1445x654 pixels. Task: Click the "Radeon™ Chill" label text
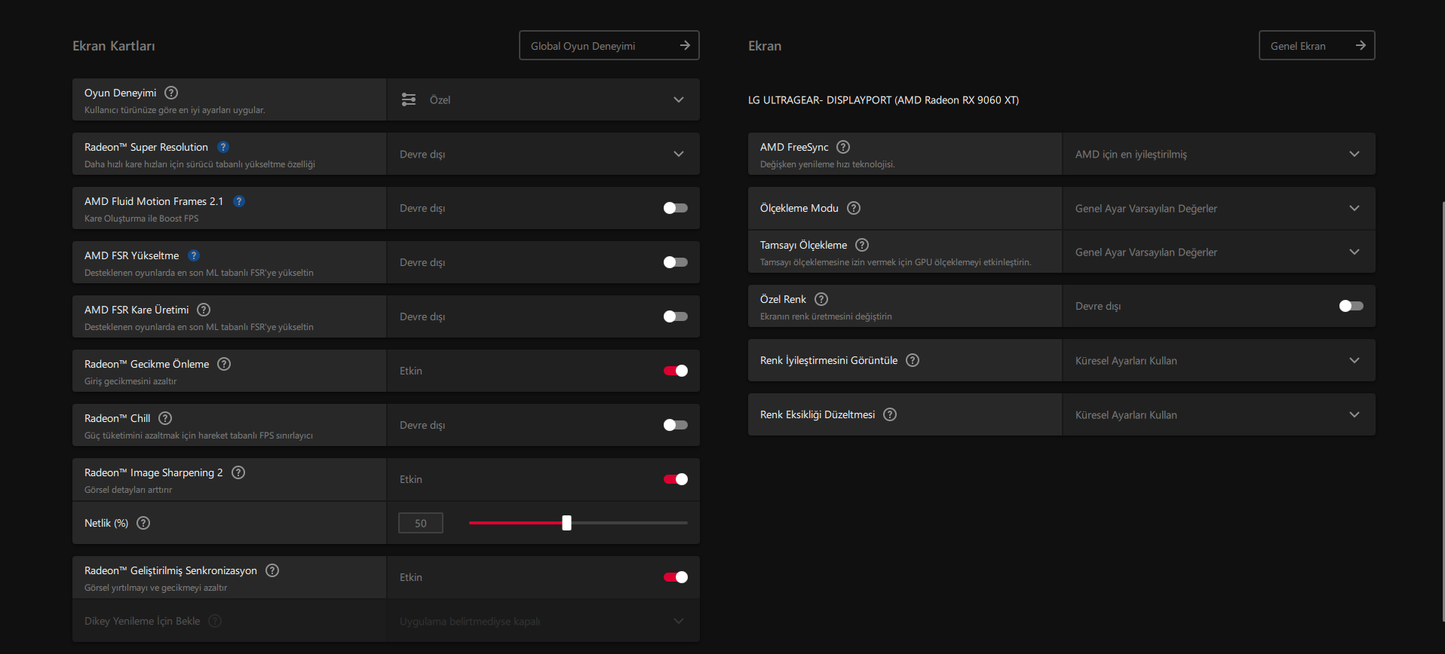point(118,418)
